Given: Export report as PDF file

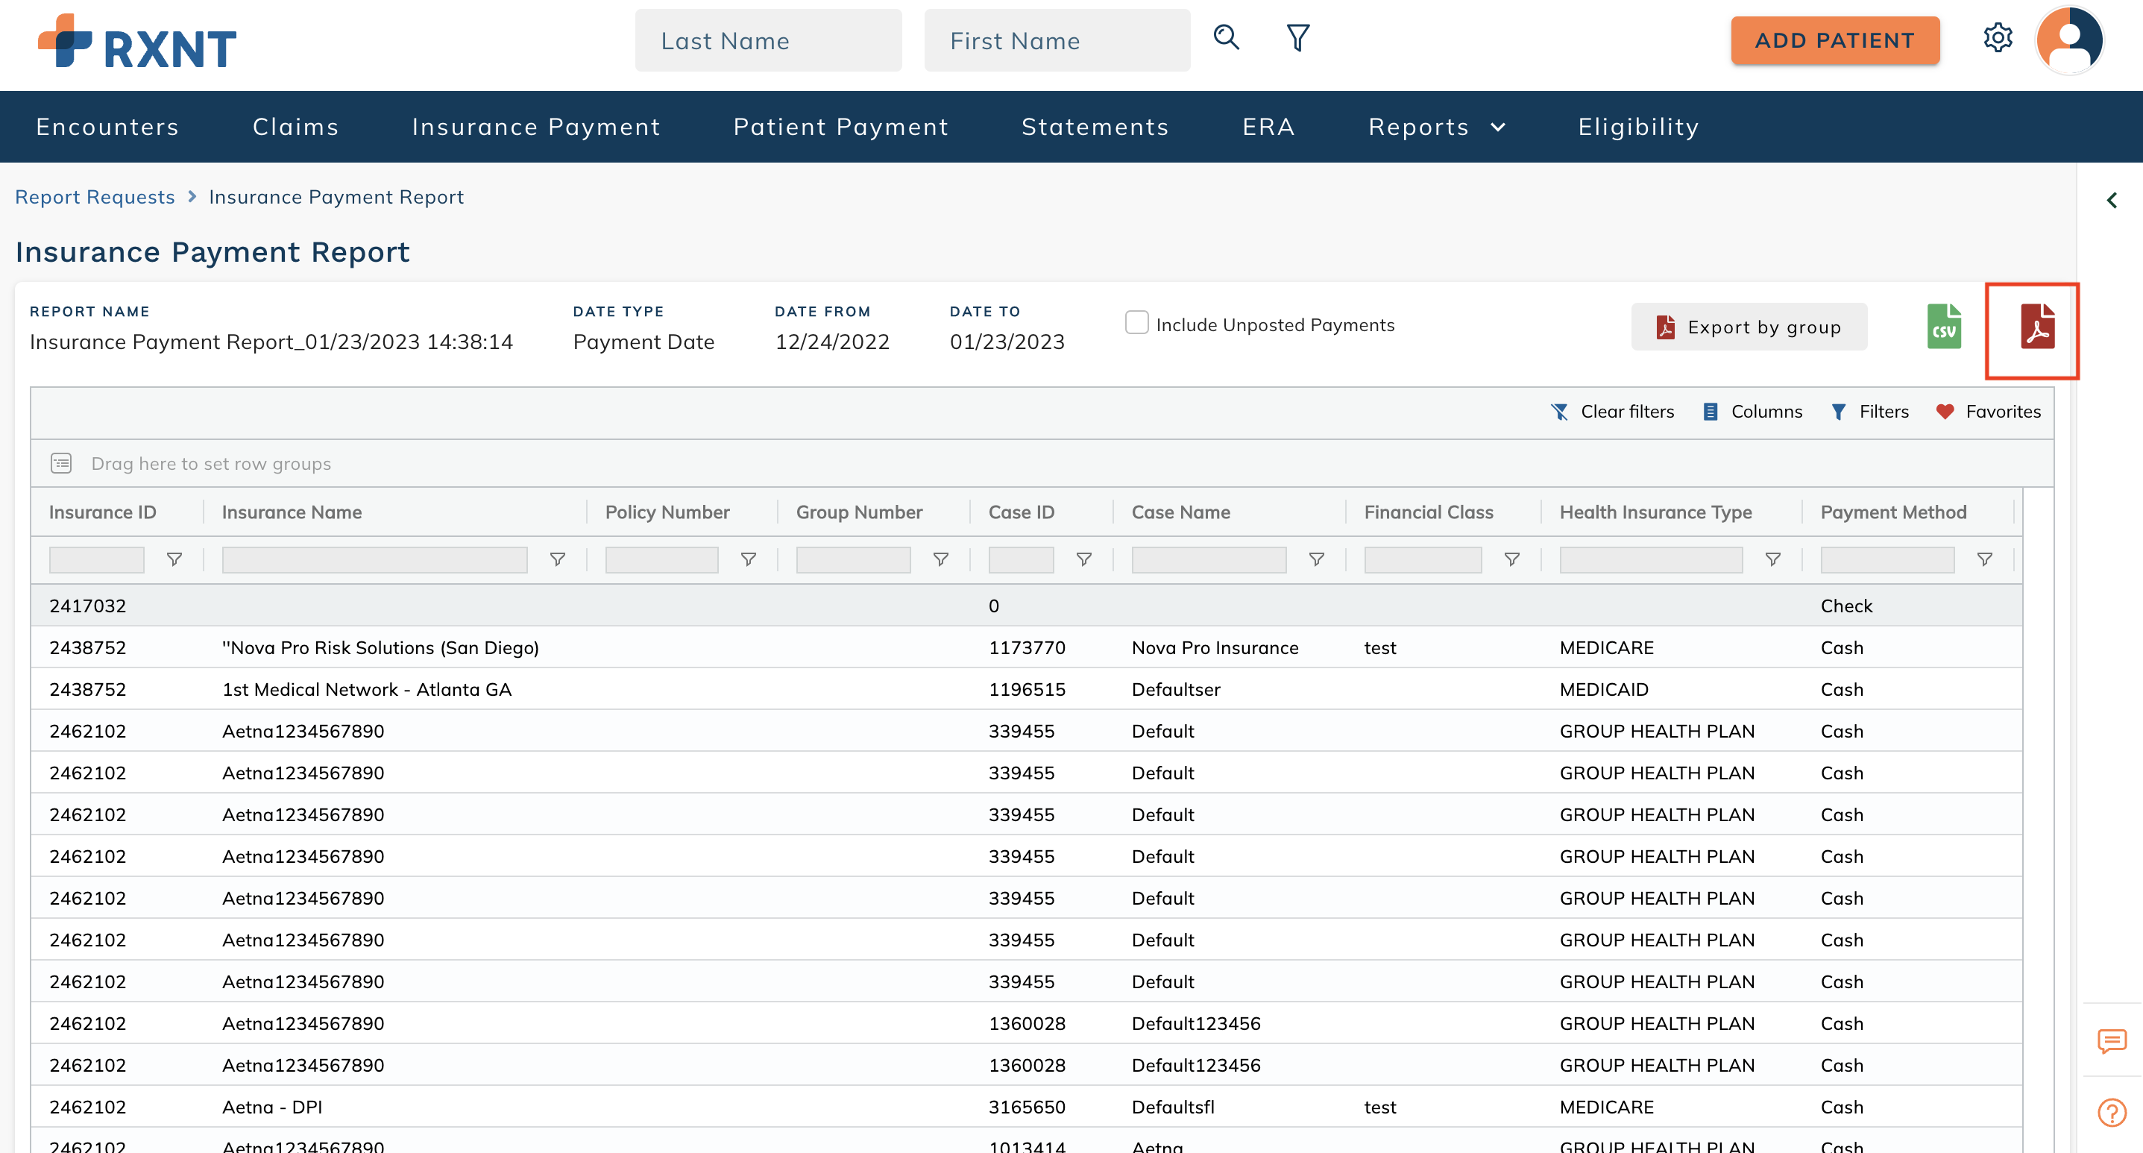Looking at the screenshot, I should click(2037, 327).
